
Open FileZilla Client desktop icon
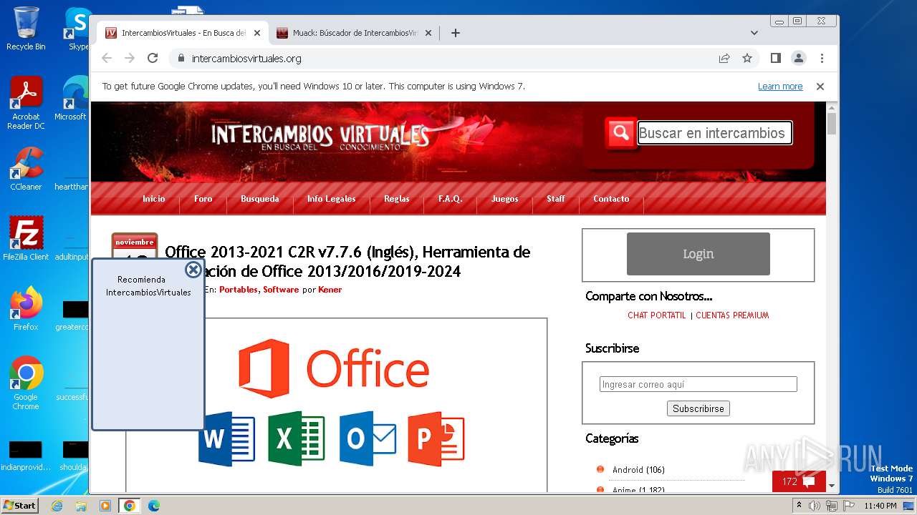coord(26,239)
